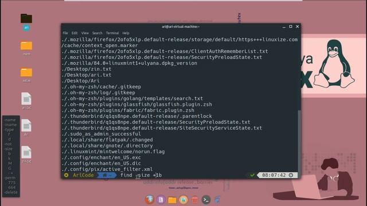Open the Help menu in terminal

[x=126, y=33]
